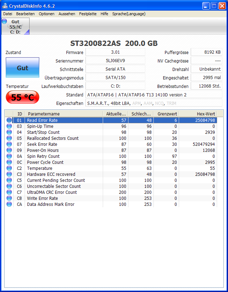
Task: Click the blue Gut health status button
Action: click(x=23, y=67)
